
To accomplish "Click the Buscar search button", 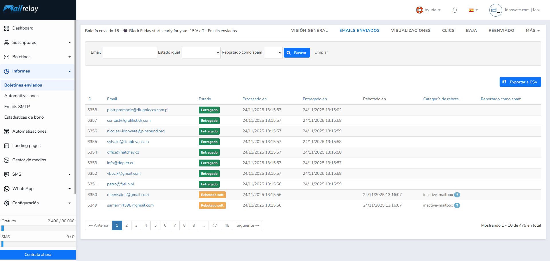I will point(297,53).
